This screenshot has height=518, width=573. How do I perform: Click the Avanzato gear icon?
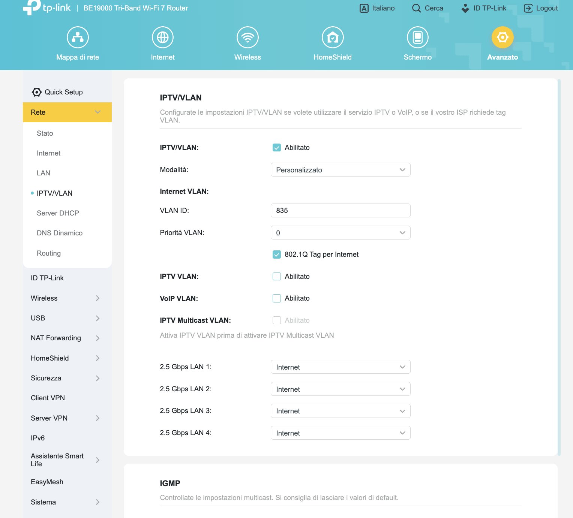pyautogui.click(x=502, y=37)
